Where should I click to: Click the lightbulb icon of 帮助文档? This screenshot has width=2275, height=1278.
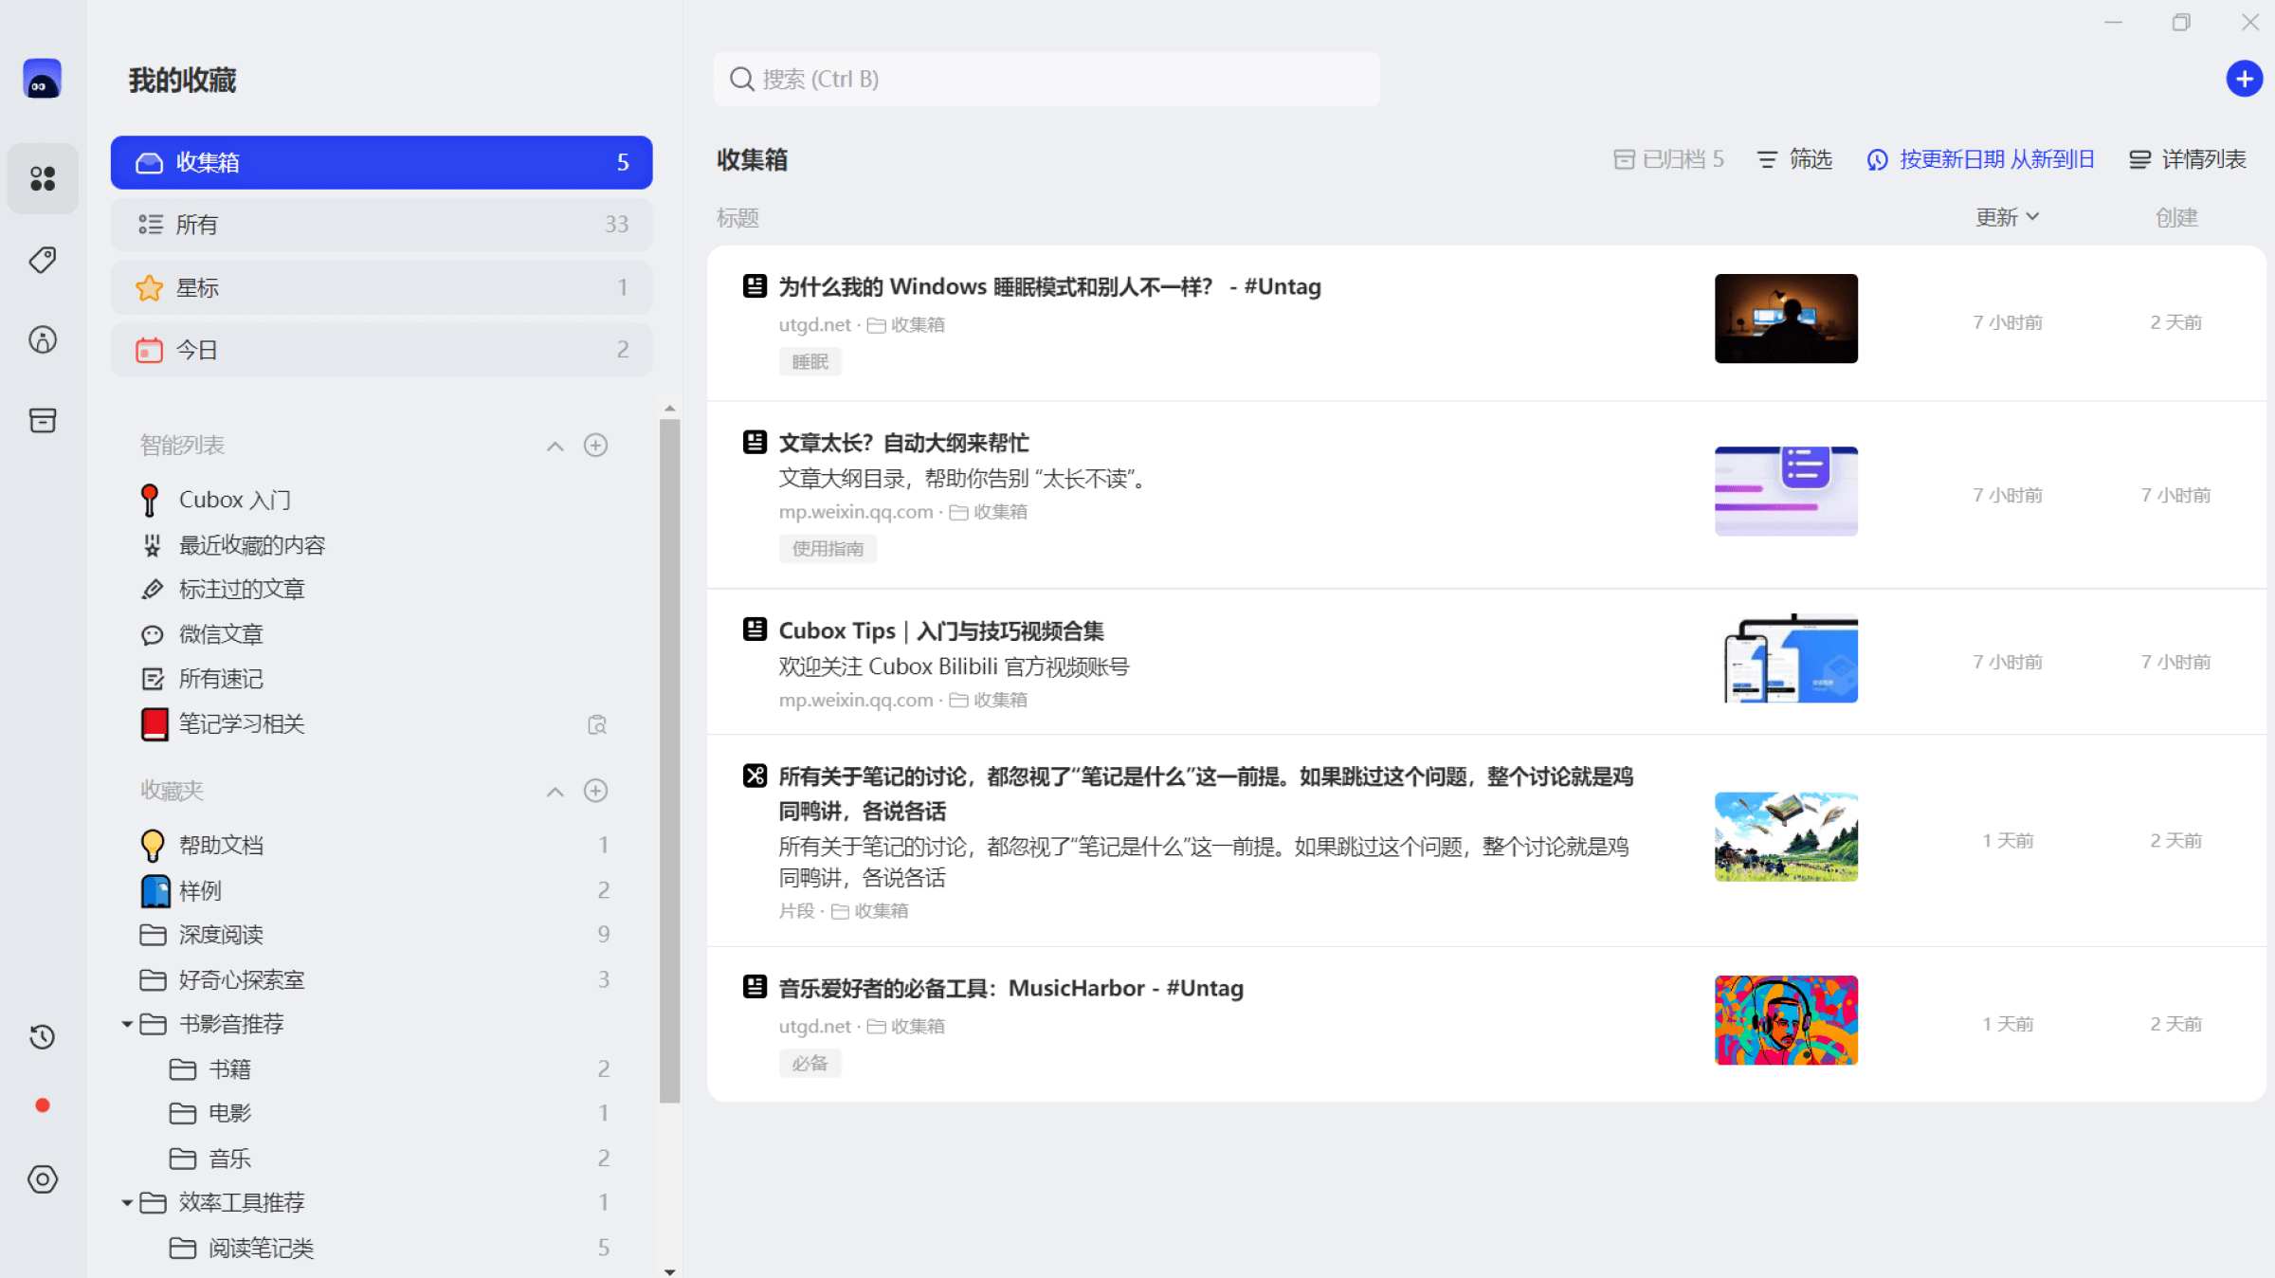[152, 845]
